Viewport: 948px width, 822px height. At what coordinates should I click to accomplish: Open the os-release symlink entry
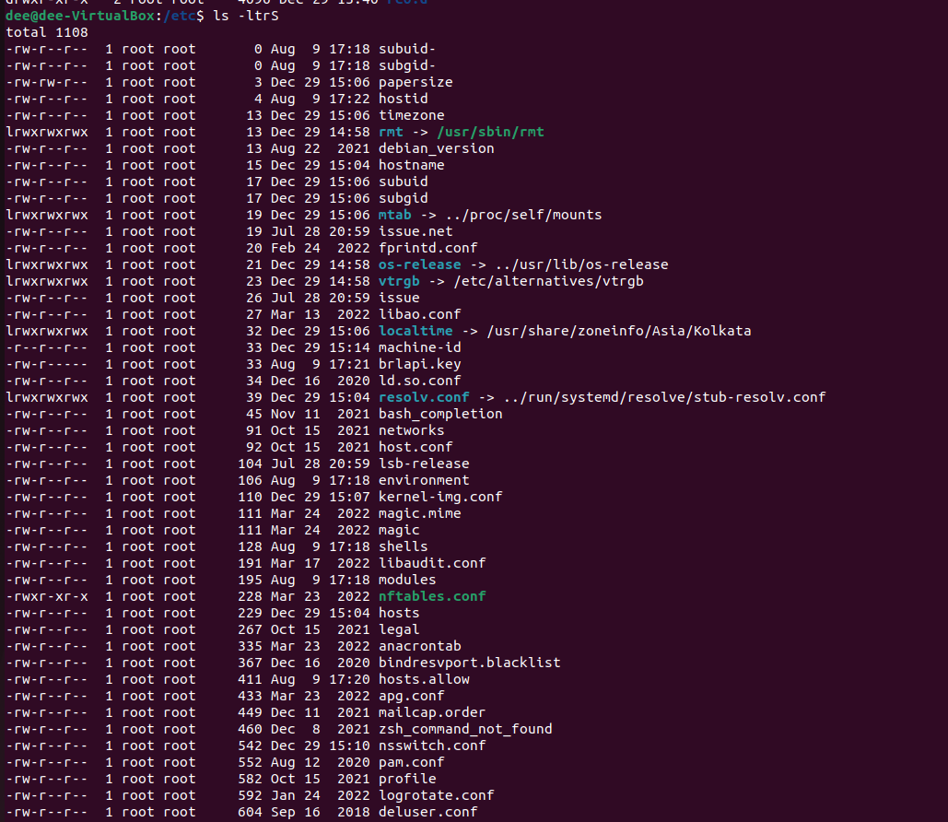[419, 264]
